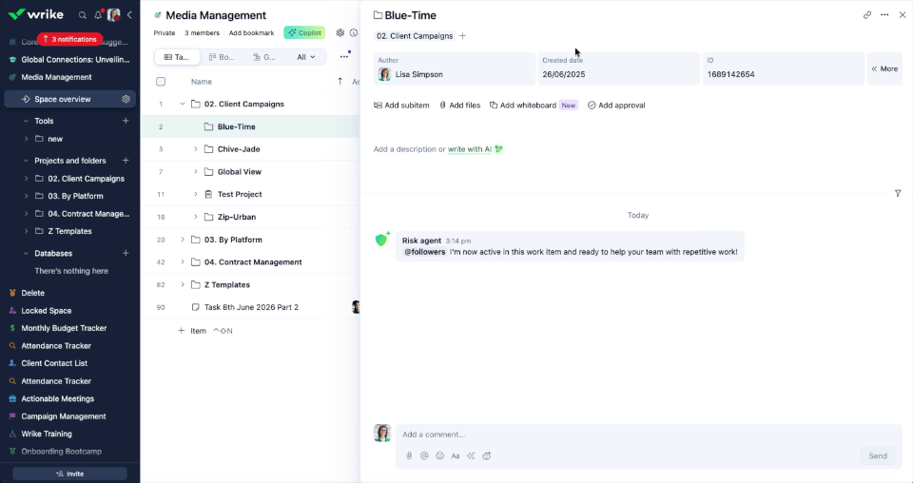The image size is (913, 483).
Task: Click the write with AI link
Action: tap(470, 149)
